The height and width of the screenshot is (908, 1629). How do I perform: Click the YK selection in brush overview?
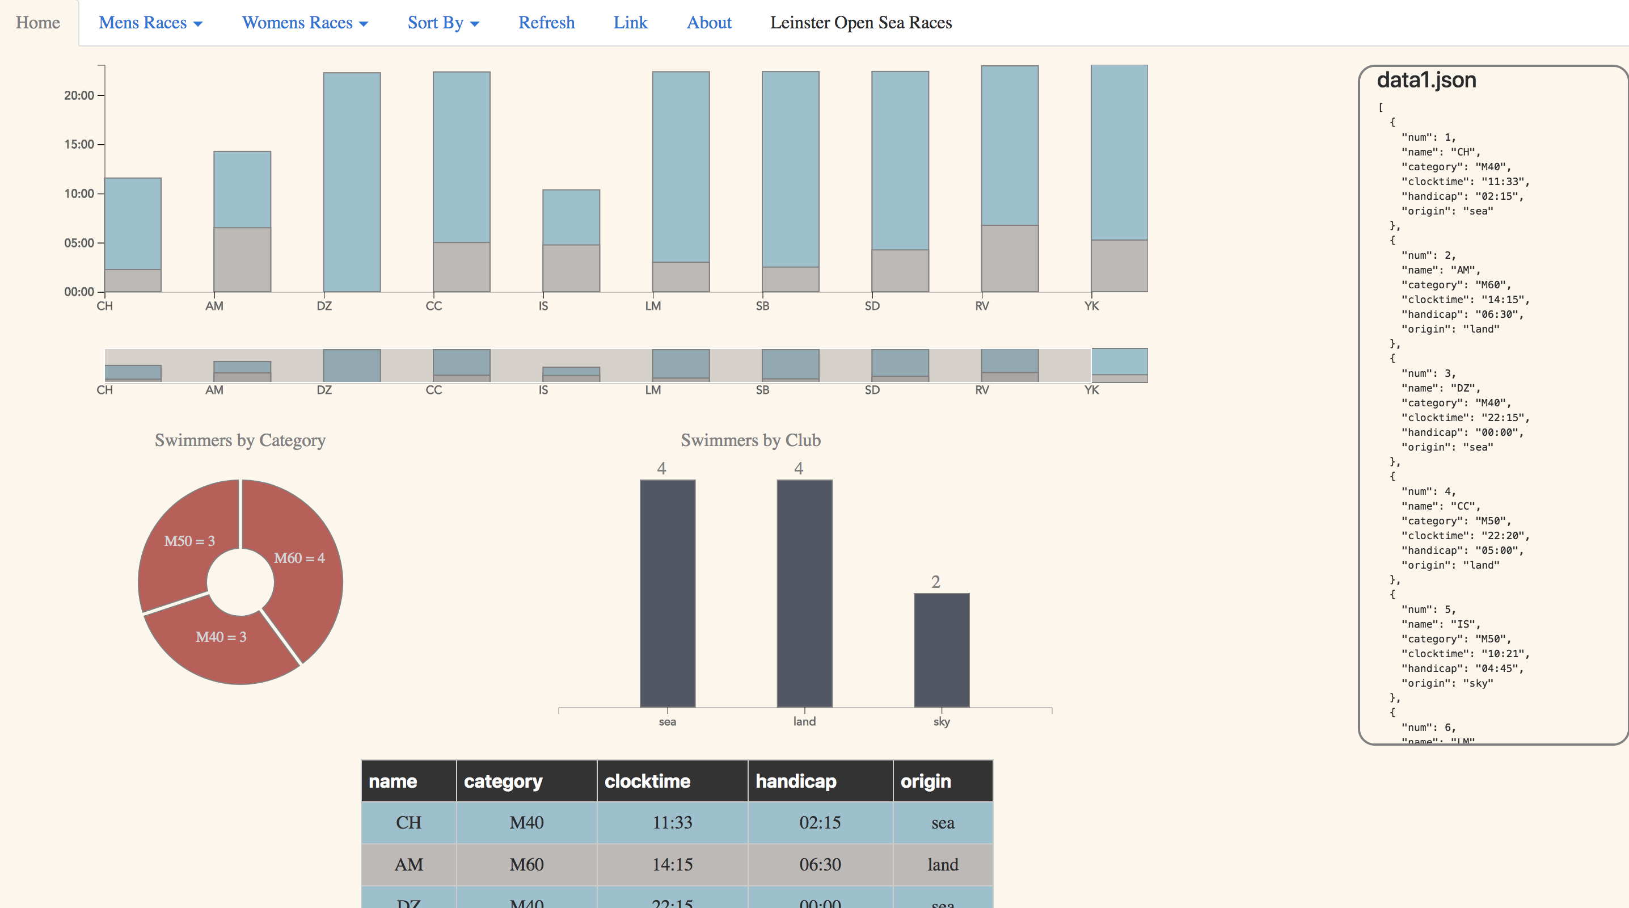pos(1119,364)
